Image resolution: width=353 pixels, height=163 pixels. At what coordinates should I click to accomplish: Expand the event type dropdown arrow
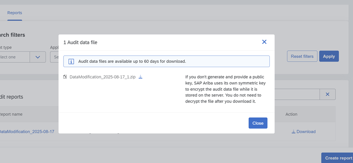(38, 57)
